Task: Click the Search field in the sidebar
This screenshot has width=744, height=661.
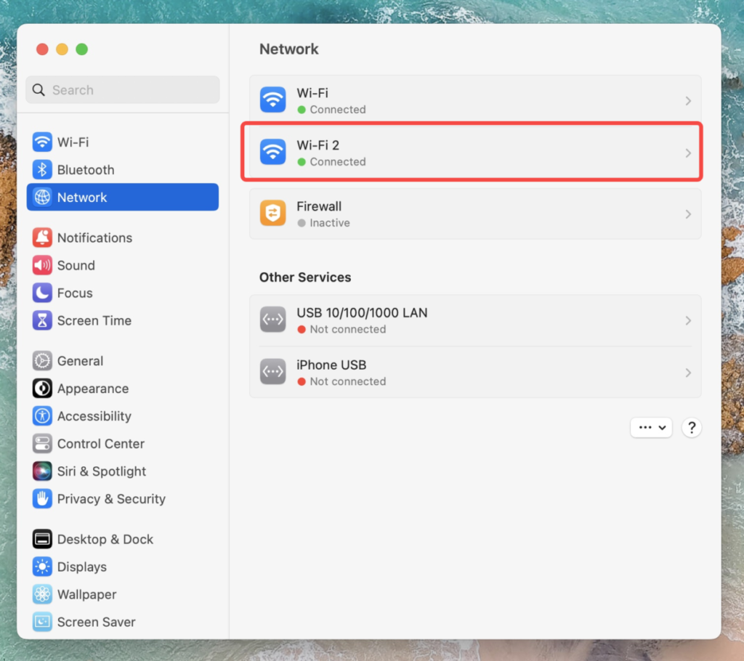Action: (x=122, y=89)
